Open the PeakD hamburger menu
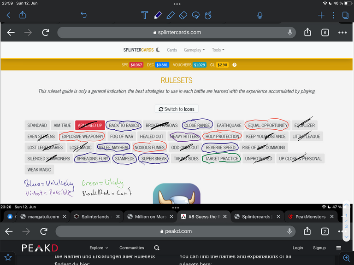 (x=338, y=248)
